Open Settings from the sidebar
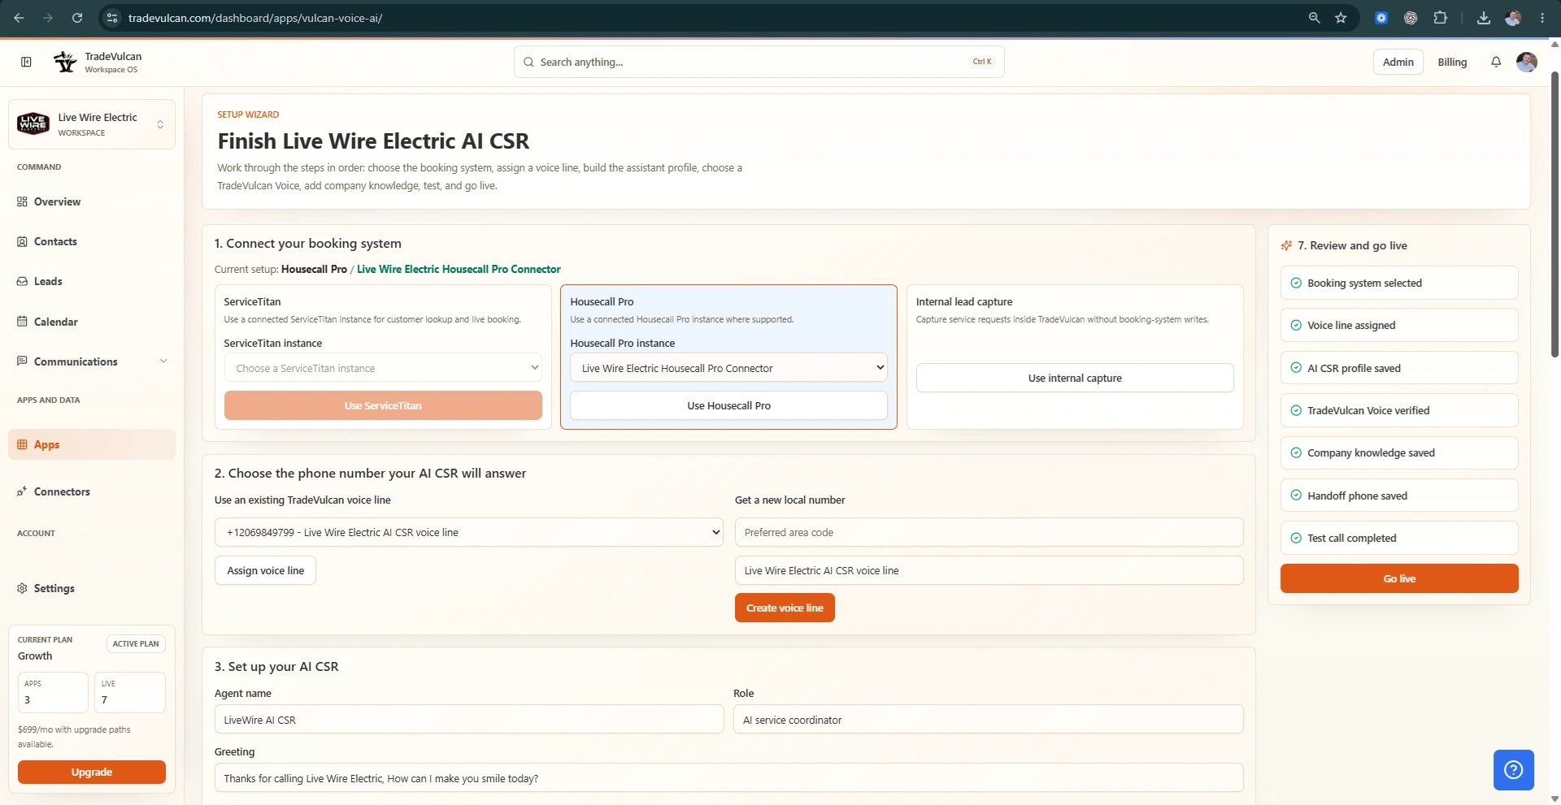The width and height of the screenshot is (1561, 805). (92, 588)
